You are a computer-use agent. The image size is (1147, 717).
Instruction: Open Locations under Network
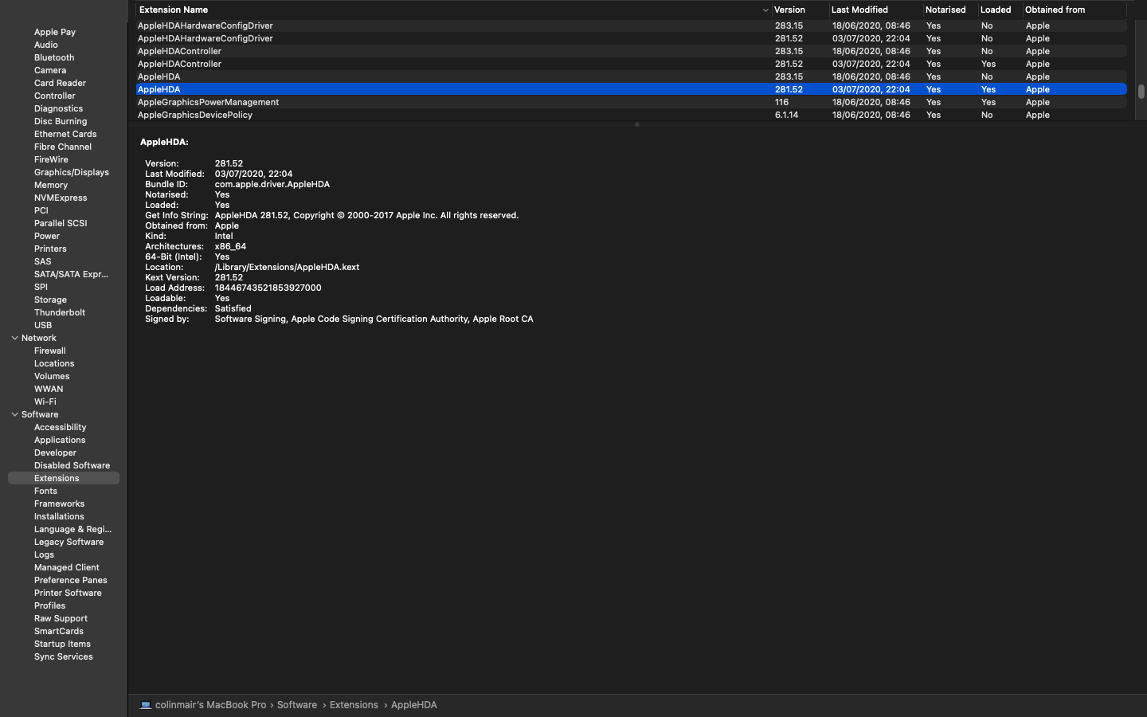pyautogui.click(x=54, y=363)
